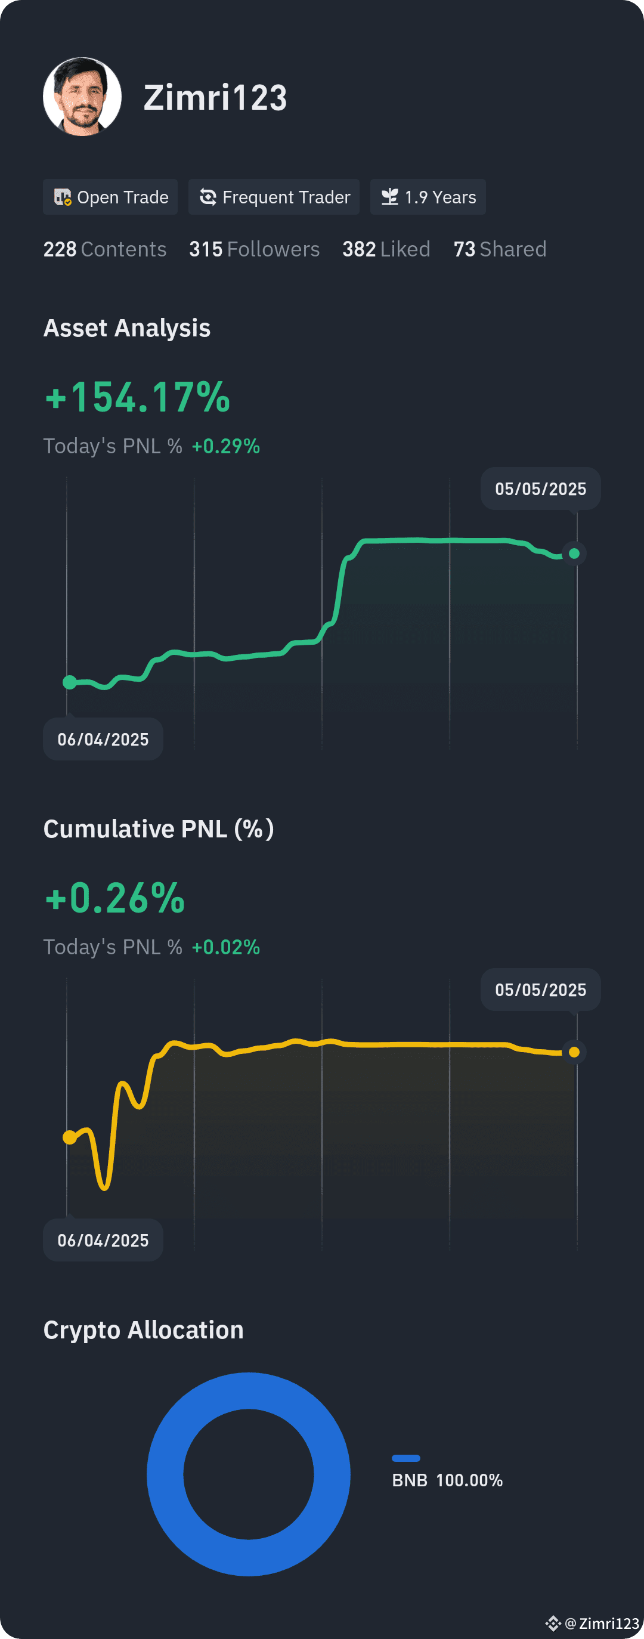The image size is (644, 1639).
Task: Click the 06/04/2025 label on the PNL chart
Action: coord(103,1240)
